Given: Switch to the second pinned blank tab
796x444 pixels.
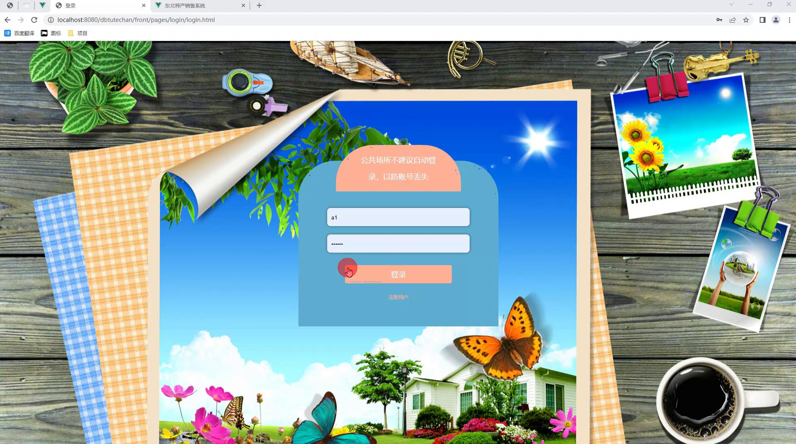Looking at the screenshot, I should click(x=26, y=5).
